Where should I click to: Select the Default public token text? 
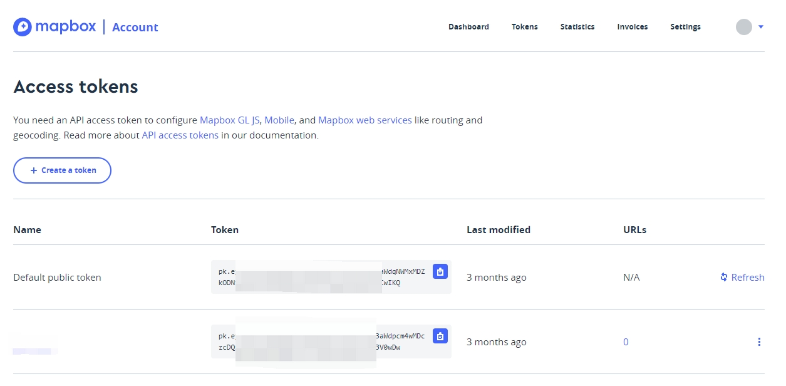pyautogui.click(x=57, y=277)
